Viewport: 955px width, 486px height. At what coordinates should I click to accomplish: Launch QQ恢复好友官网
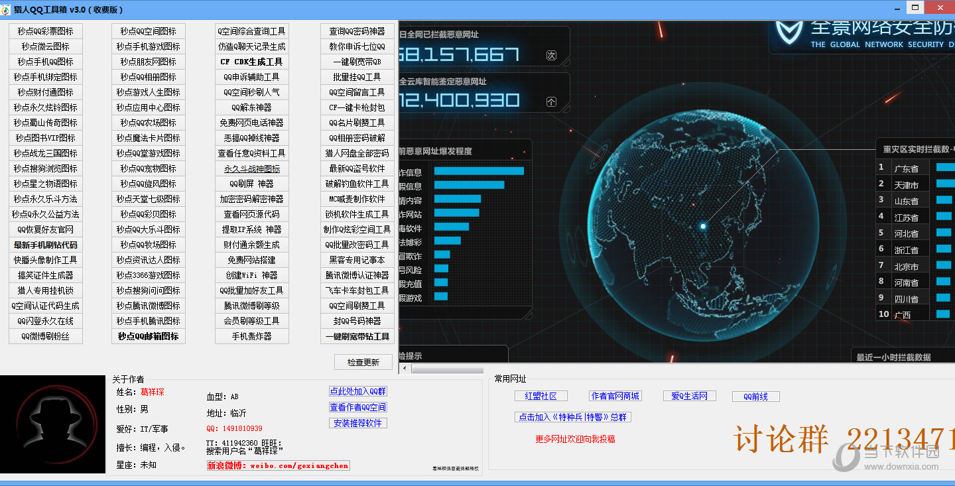tap(45, 229)
